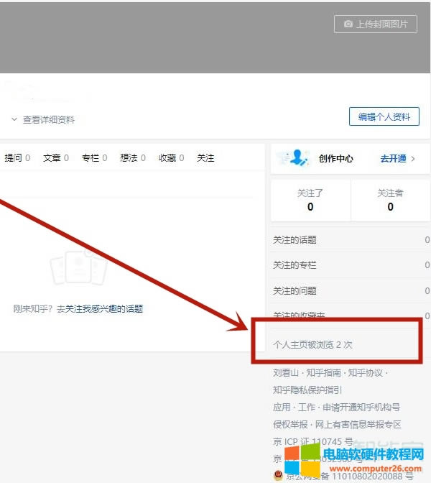Click 编辑个人资料 button
Screen dimensions: 431x483
384,117
